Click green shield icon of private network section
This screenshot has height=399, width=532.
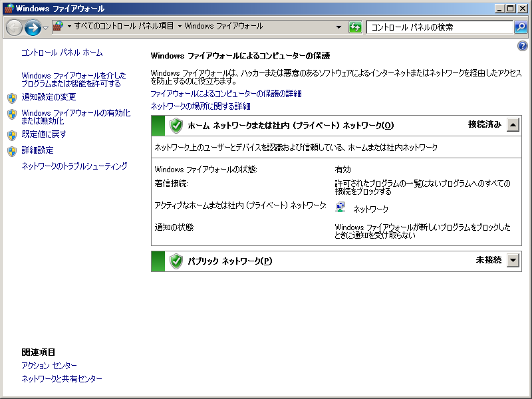(176, 126)
